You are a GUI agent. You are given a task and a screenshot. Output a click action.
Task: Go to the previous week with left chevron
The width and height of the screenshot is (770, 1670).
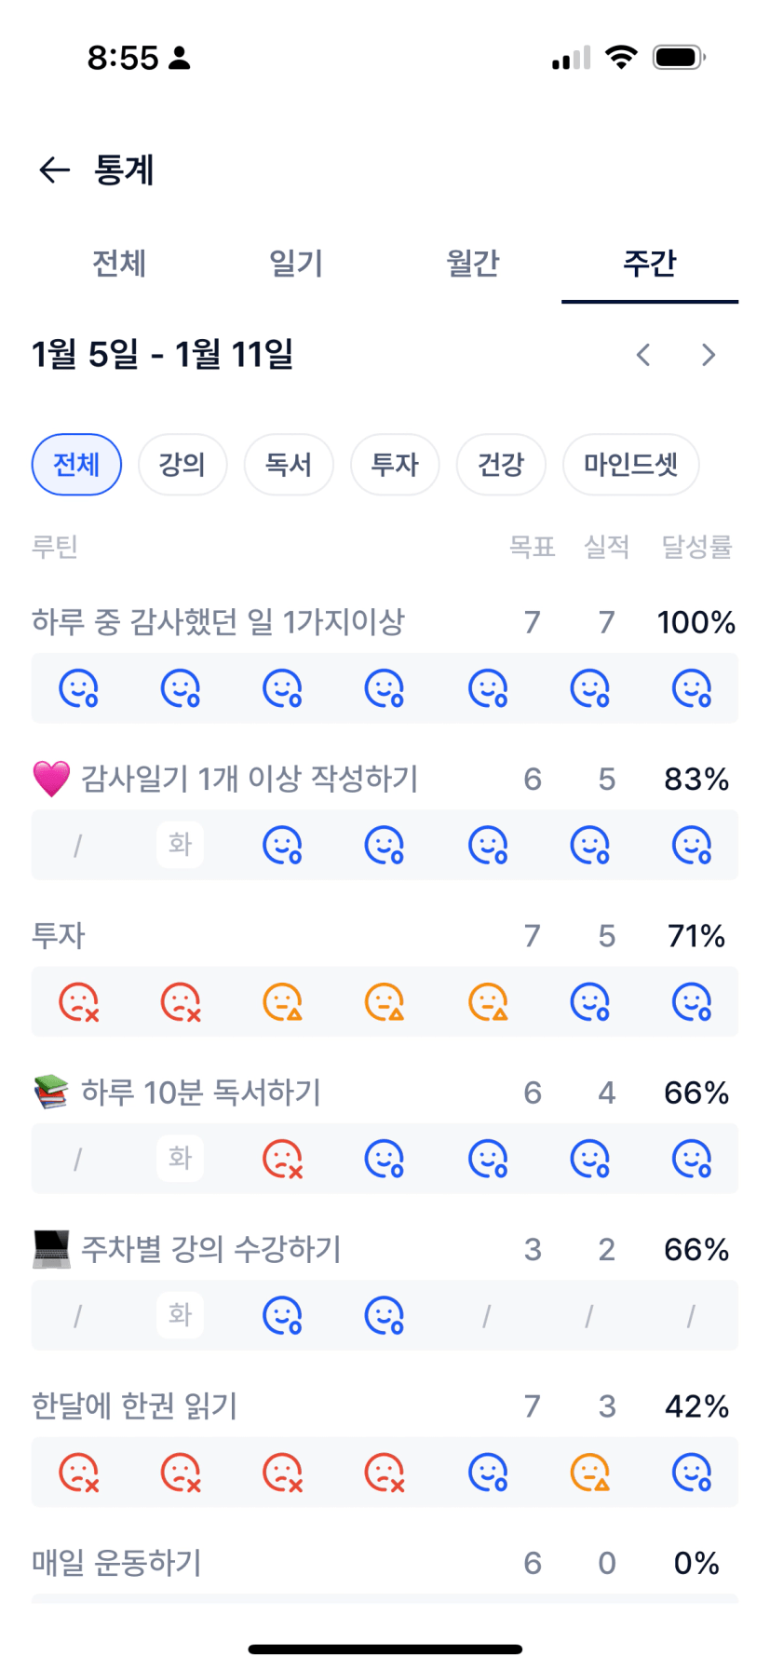click(643, 355)
